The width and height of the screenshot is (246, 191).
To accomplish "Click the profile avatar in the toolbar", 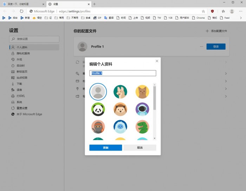I will tap(232, 11).
